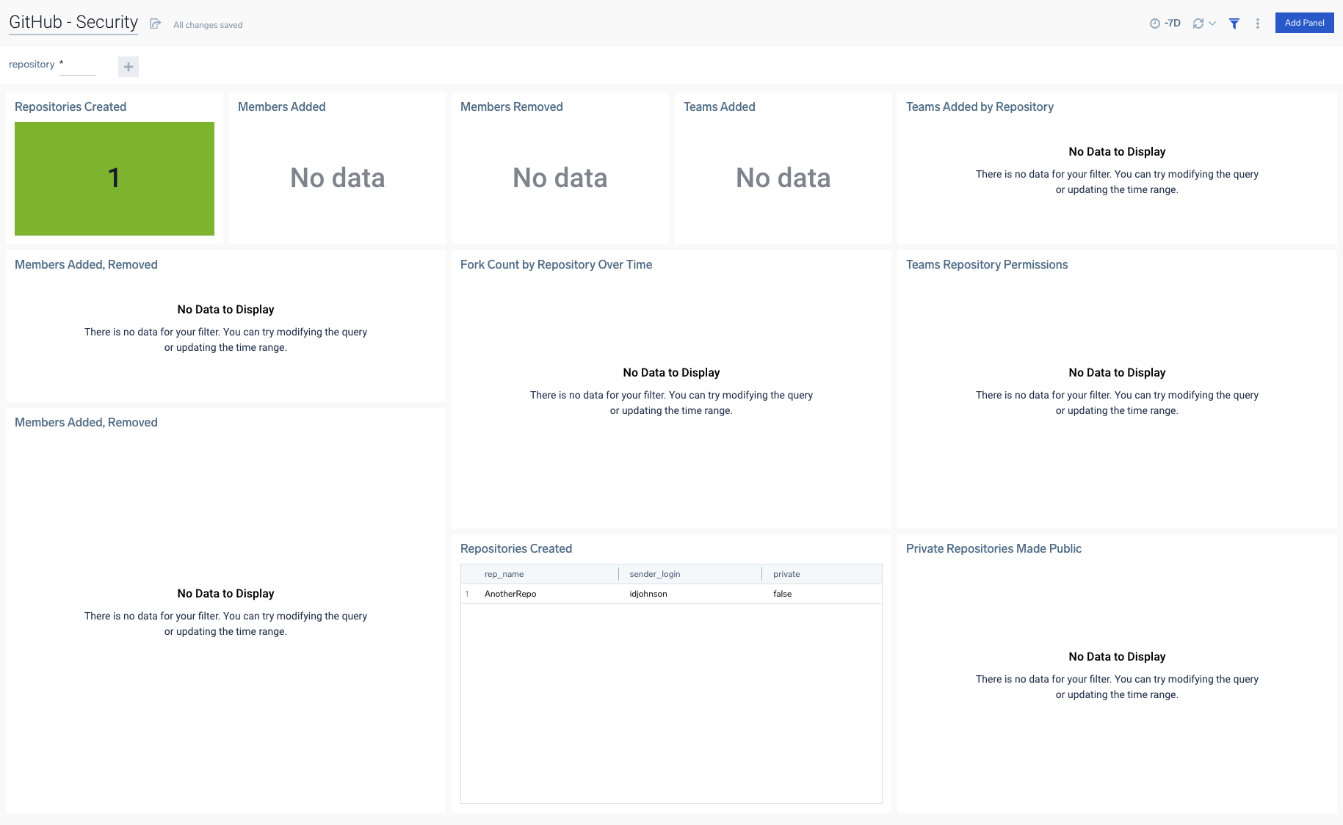Open the three-dot more options menu

pyautogui.click(x=1258, y=23)
